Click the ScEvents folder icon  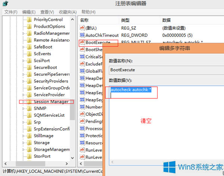click(x=29, y=54)
